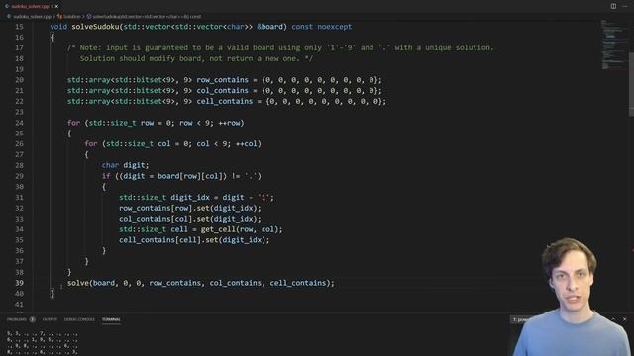
Task: Click the get_cell call on line 34
Action: click(x=242, y=229)
